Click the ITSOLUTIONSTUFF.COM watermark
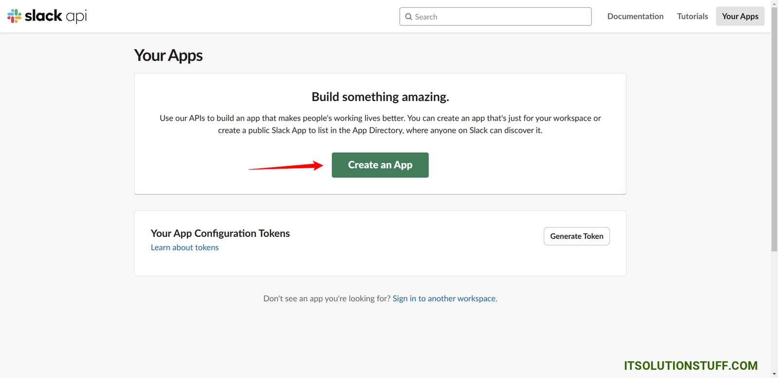778x378 pixels. [690, 366]
